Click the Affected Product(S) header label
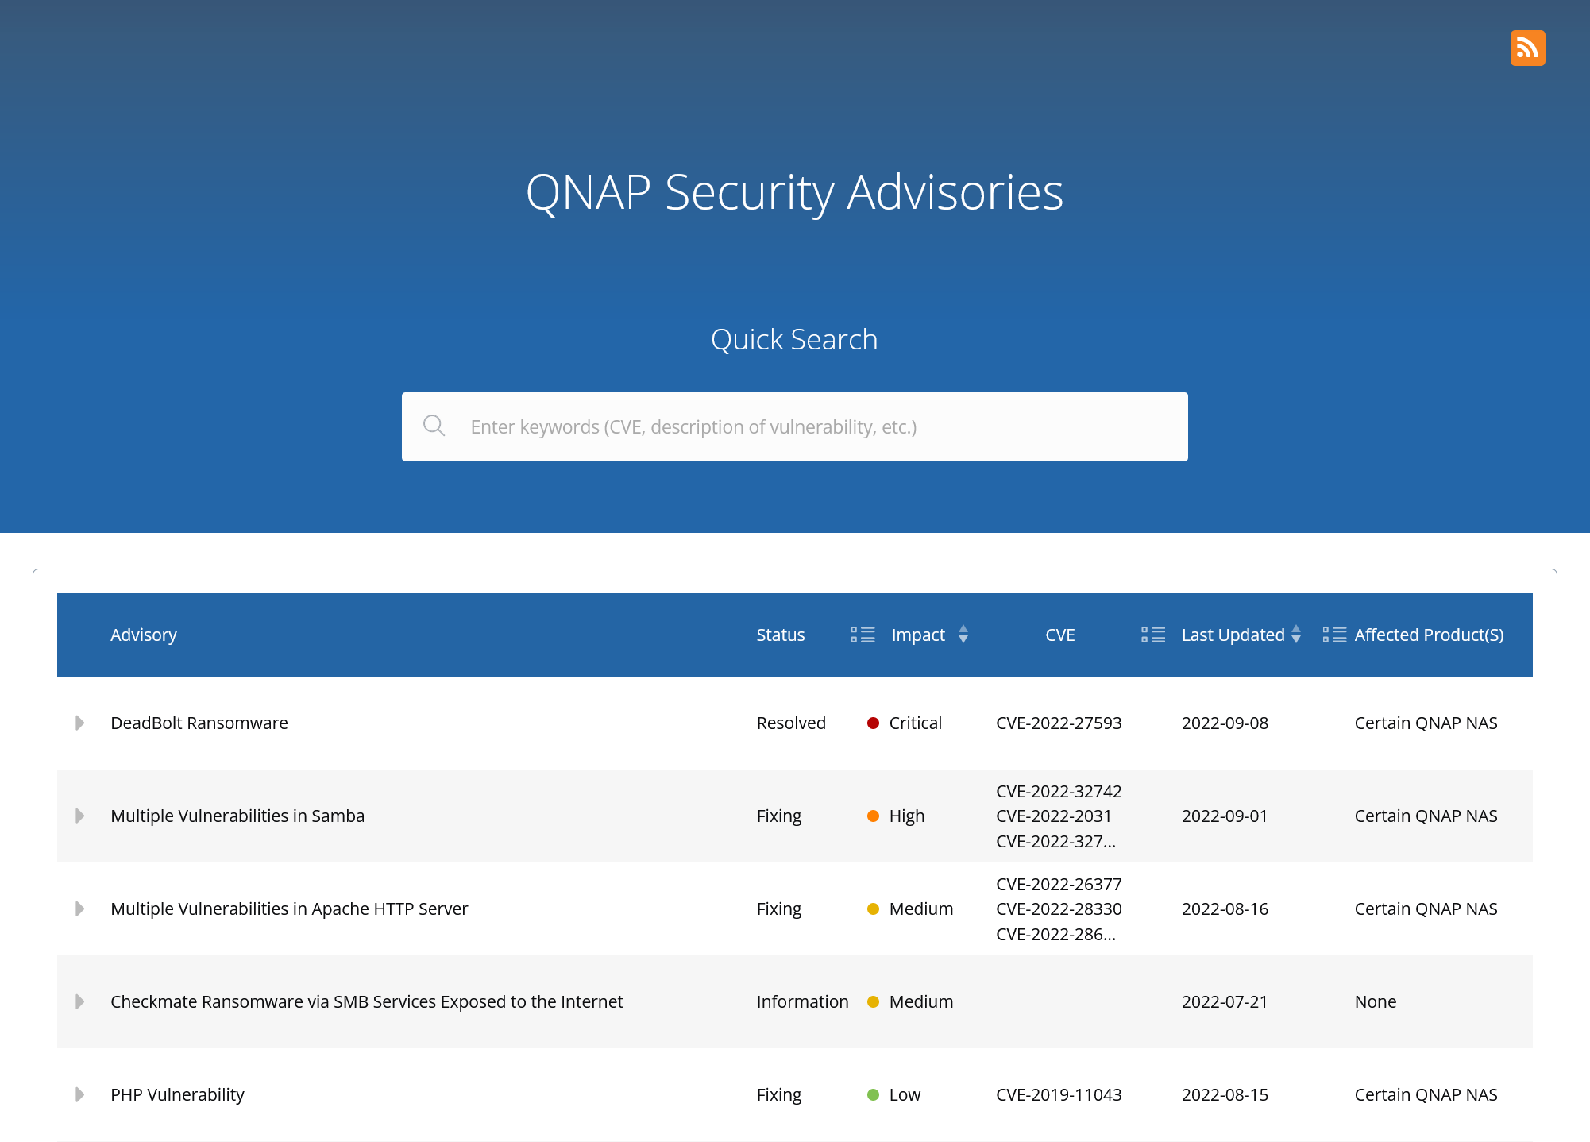The height and width of the screenshot is (1142, 1590). [x=1429, y=635]
